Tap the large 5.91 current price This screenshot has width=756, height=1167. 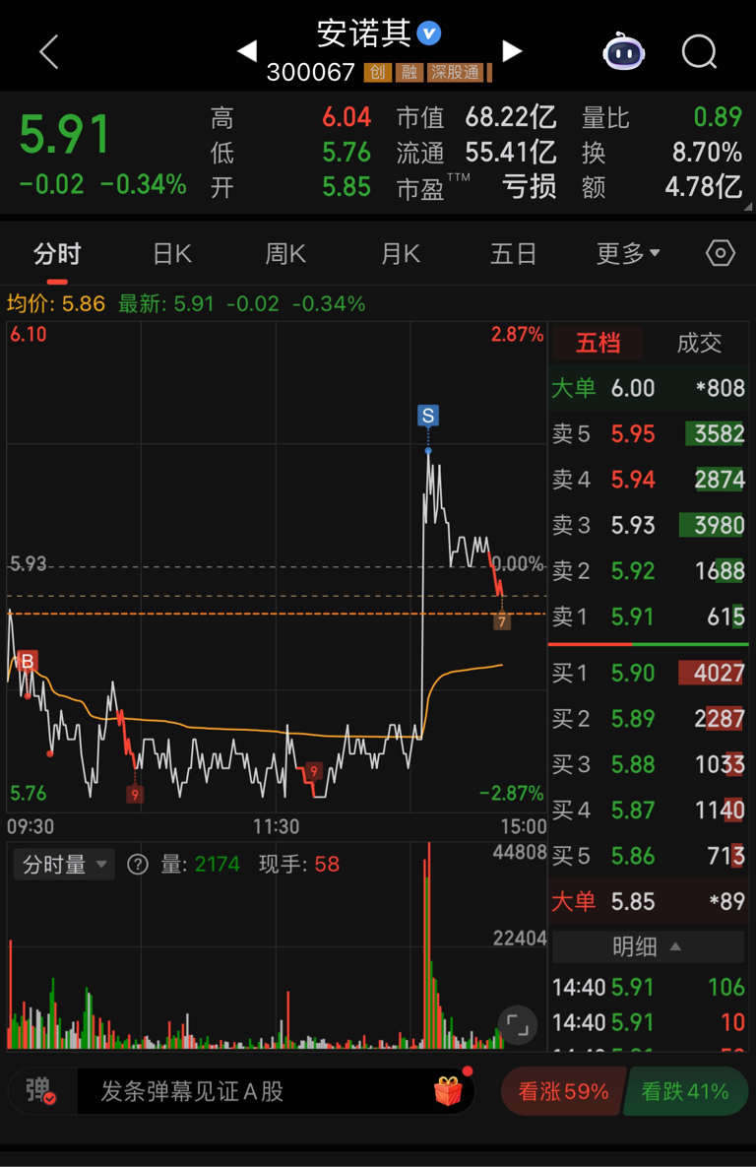[x=65, y=135]
